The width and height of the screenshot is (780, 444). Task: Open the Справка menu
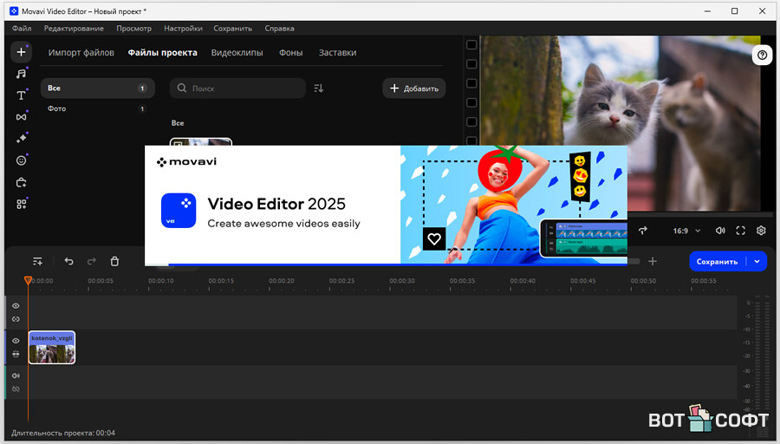279,29
